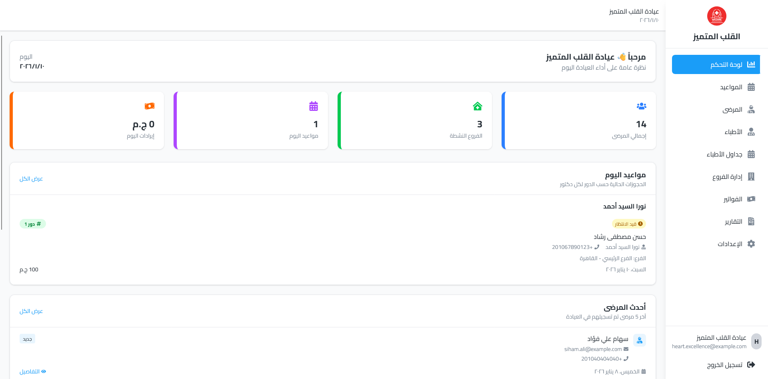Click the green branch icon on الفروع النشطة card
The image size is (768, 379).
(x=478, y=106)
